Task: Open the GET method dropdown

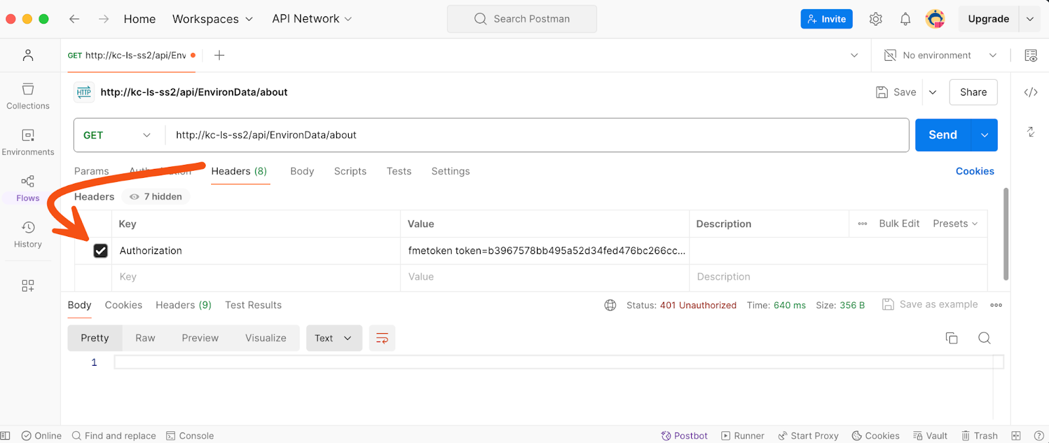Action: pyautogui.click(x=117, y=135)
